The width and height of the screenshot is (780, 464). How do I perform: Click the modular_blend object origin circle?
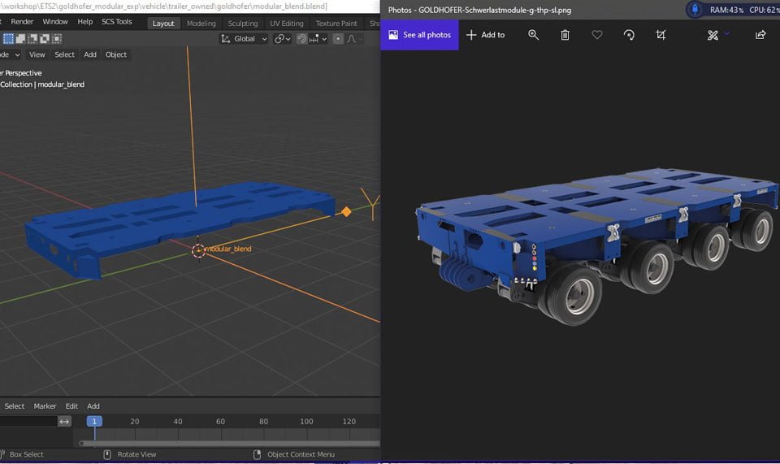click(198, 250)
